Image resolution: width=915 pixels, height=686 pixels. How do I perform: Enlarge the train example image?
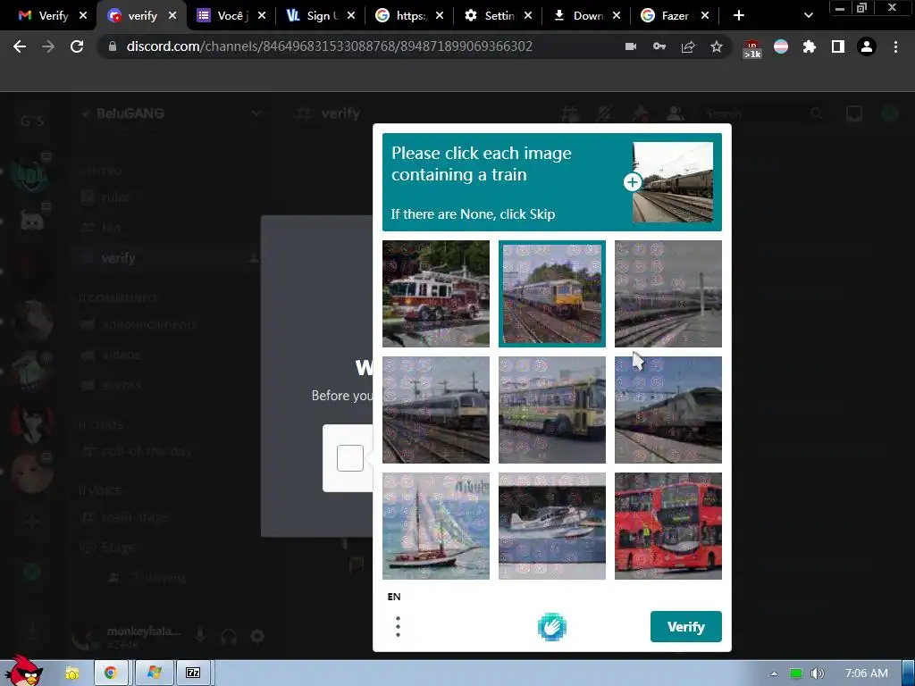tap(672, 182)
